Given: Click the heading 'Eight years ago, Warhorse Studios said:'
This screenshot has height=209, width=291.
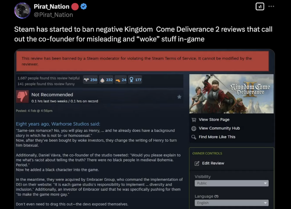Looking at the screenshot, I should click(x=58, y=124).
